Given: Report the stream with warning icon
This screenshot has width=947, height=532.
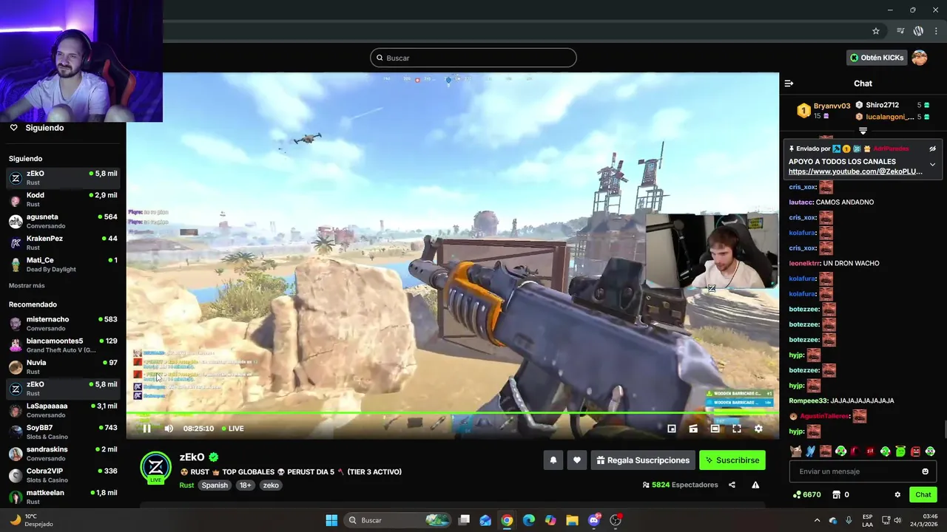Looking at the screenshot, I should [x=755, y=485].
